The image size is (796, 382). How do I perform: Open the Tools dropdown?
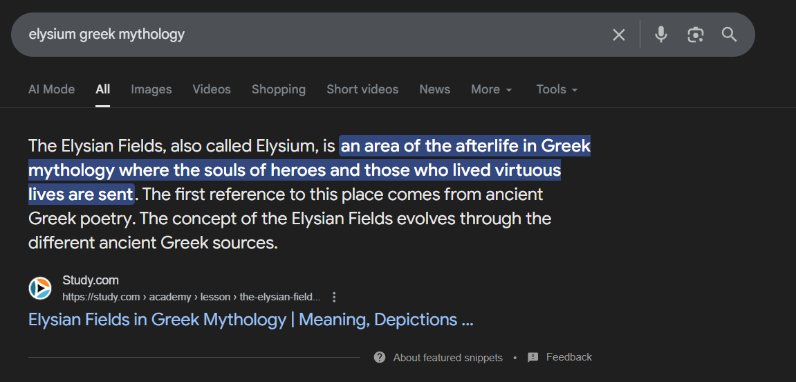coord(557,89)
